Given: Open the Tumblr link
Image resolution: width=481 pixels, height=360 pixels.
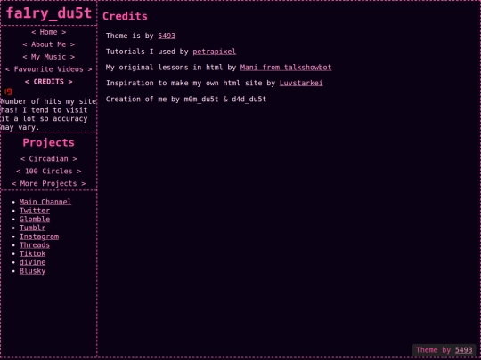Looking at the screenshot, I should [x=33, y=228].
